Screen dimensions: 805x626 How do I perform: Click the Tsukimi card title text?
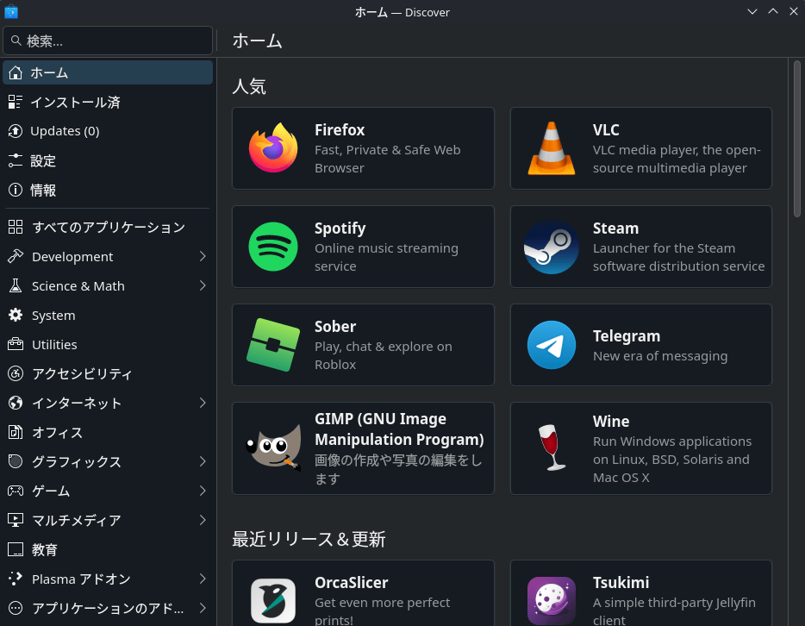point(621,583)
